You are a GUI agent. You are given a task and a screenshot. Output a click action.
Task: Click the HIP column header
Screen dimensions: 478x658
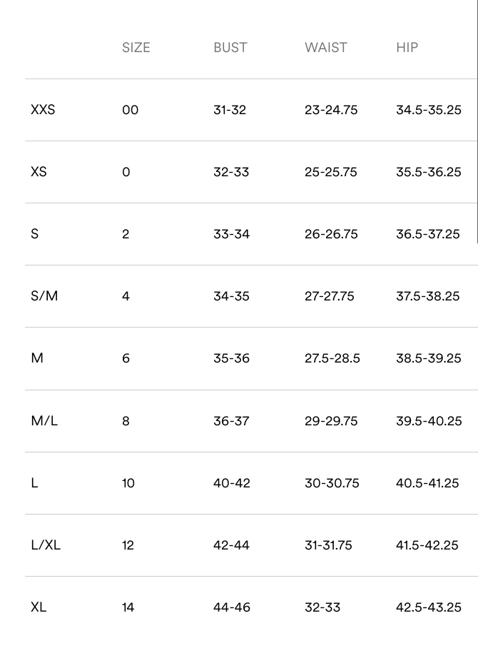pos(407,48)
